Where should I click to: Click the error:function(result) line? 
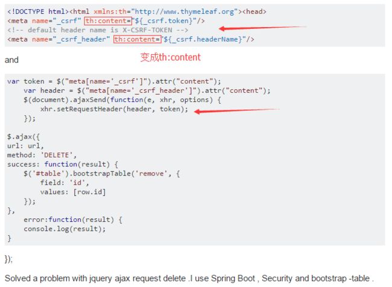(x=73, y=219)
